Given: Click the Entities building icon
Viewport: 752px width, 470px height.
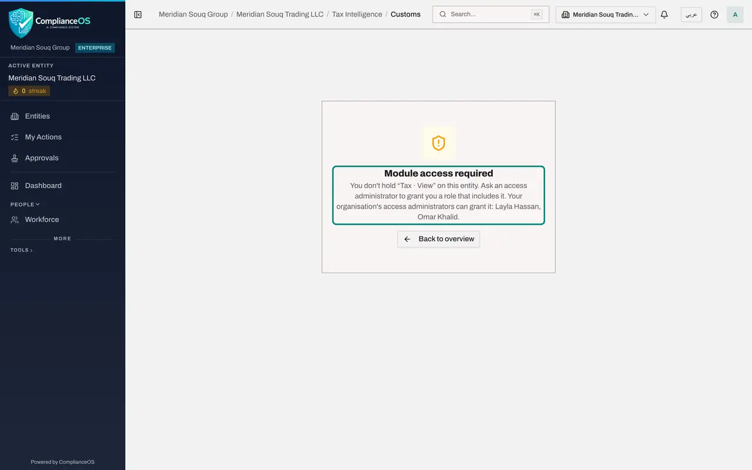Looking at the screenshot, I should click(x=15, y=116).
